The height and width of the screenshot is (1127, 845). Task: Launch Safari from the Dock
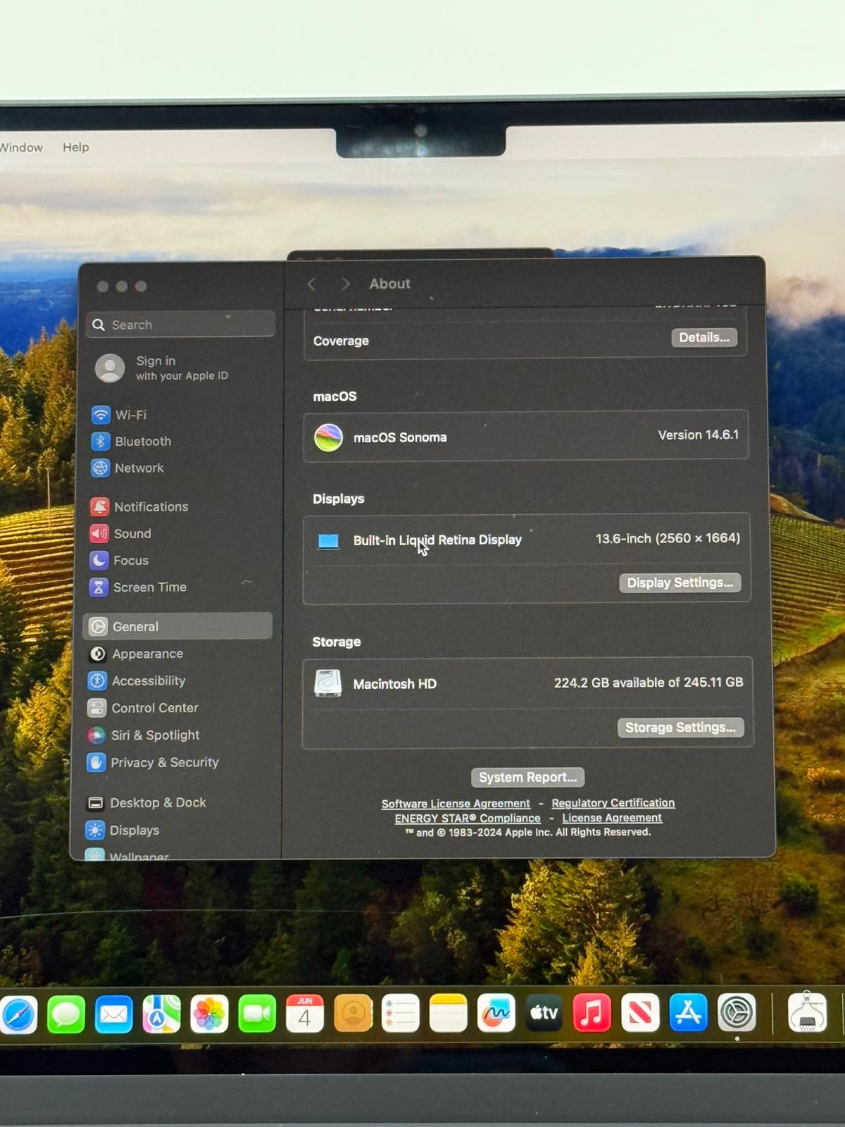pyautogui.click(x=19, y=1014)
